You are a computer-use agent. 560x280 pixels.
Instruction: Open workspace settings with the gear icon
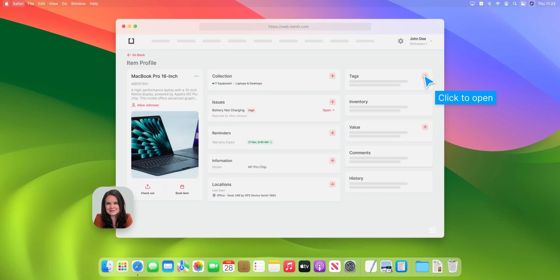pyautogui.click(x=400, y=41)
